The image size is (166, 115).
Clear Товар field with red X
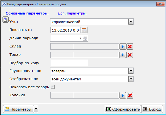130,55
